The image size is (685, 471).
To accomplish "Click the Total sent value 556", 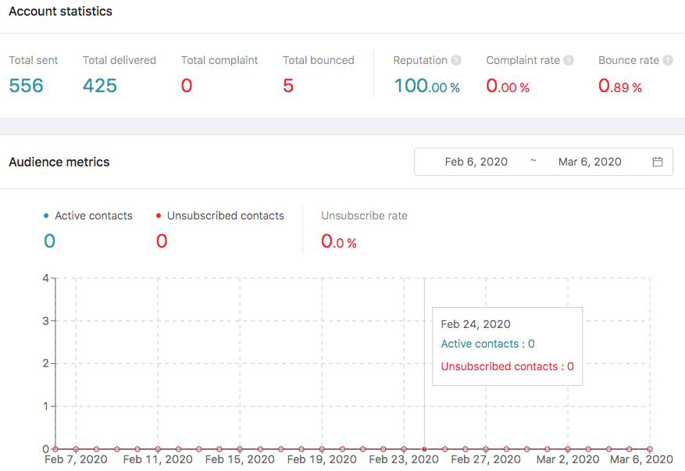I will point(27,86).
